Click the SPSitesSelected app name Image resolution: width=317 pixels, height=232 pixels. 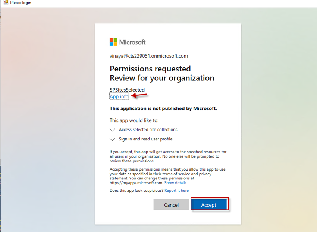[127, 90]
